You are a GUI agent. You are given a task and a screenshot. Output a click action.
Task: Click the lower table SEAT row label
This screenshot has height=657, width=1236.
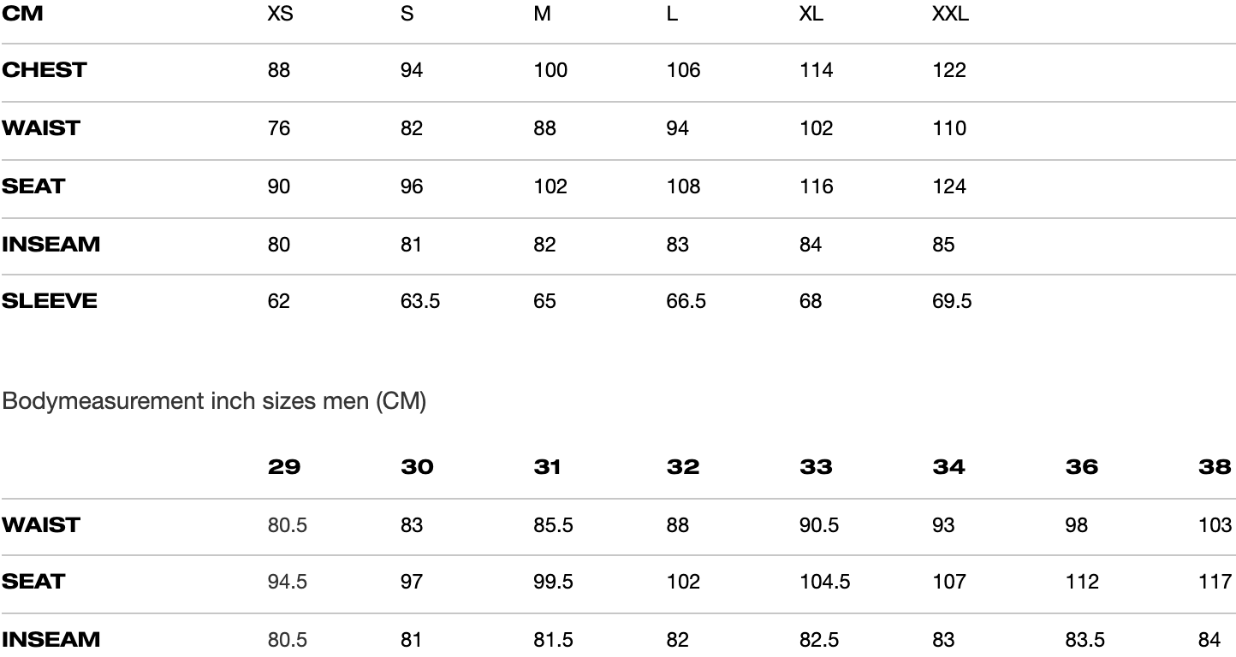33,583
